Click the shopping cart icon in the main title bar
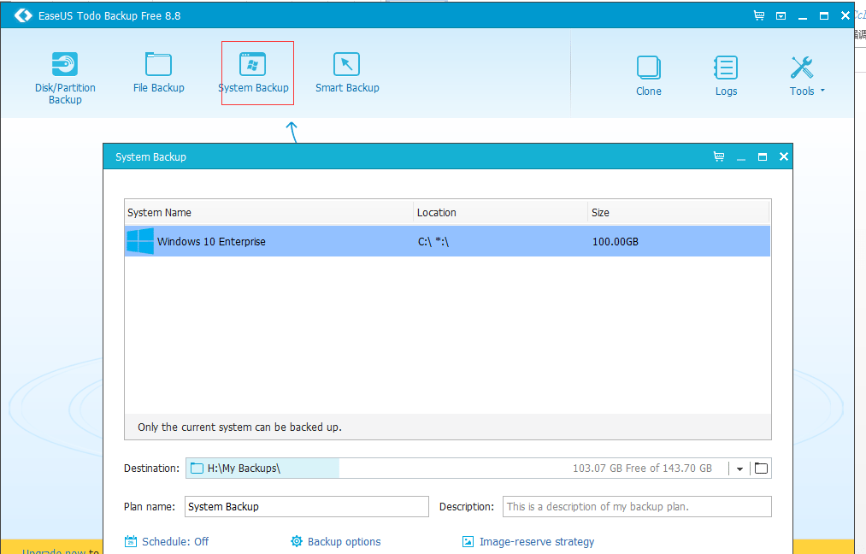866x554 pixels. coord(759,15)
